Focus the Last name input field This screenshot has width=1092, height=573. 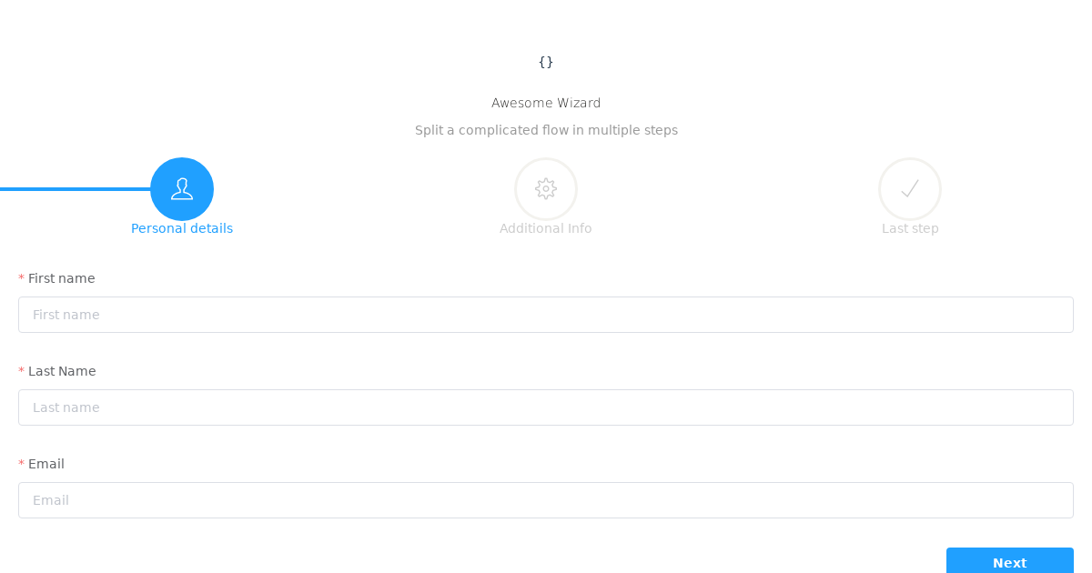(x=546, y=407)
